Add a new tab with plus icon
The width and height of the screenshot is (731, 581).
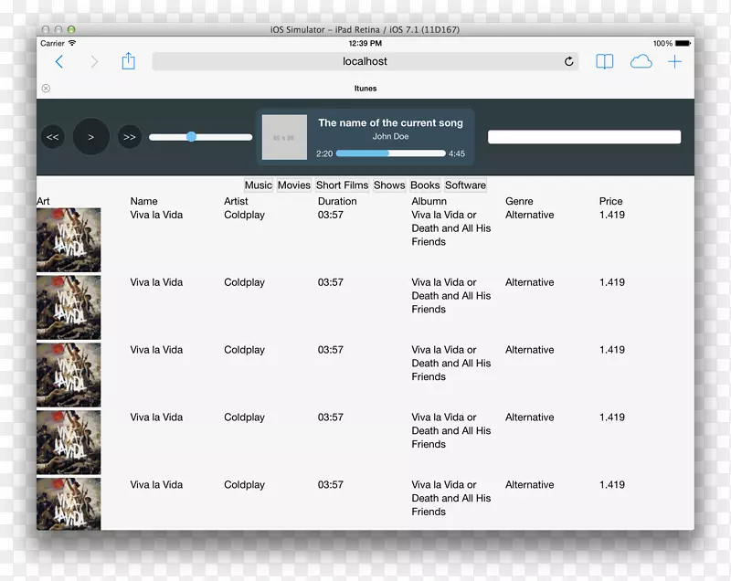click(674, 62)
